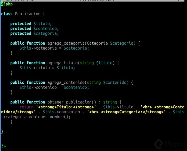The height and width of the screenshot is (151, 187).
Task: Click the function name 'obtener_publicacion'
Action: pyautogui.click(x=69, y=102)
